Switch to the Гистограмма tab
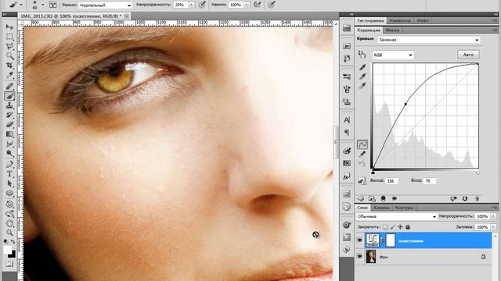This screenshot has height=281, width=501. click(370, 20)
